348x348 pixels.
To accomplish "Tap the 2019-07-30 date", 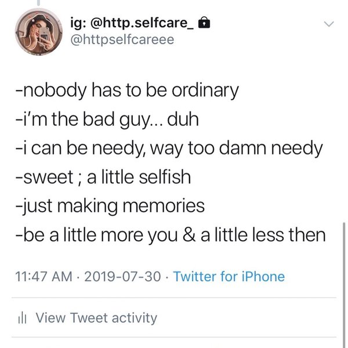I will (123, 276).
